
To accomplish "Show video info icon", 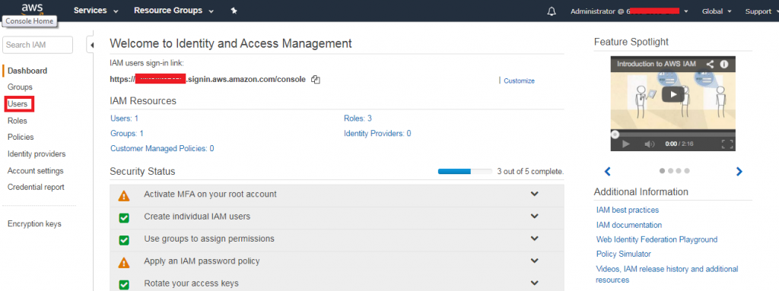I will pyautogui.click(x=724, y=64).
